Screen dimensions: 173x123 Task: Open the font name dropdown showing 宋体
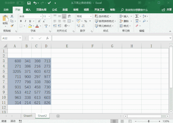click(x=30, y=16)
